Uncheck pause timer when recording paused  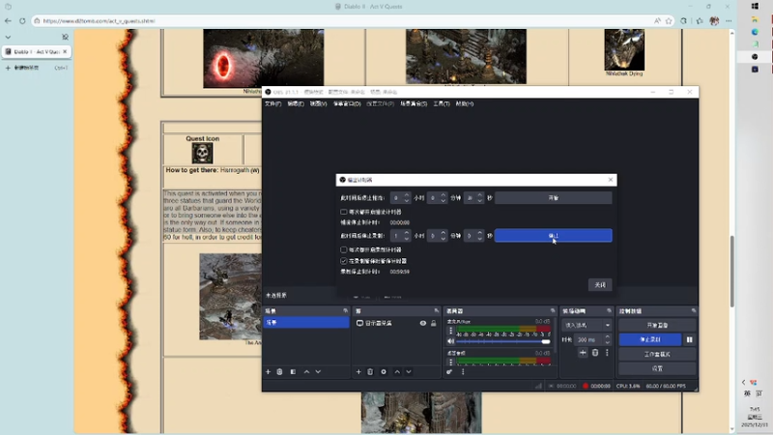pyautogui.click(x=344, y=261)
